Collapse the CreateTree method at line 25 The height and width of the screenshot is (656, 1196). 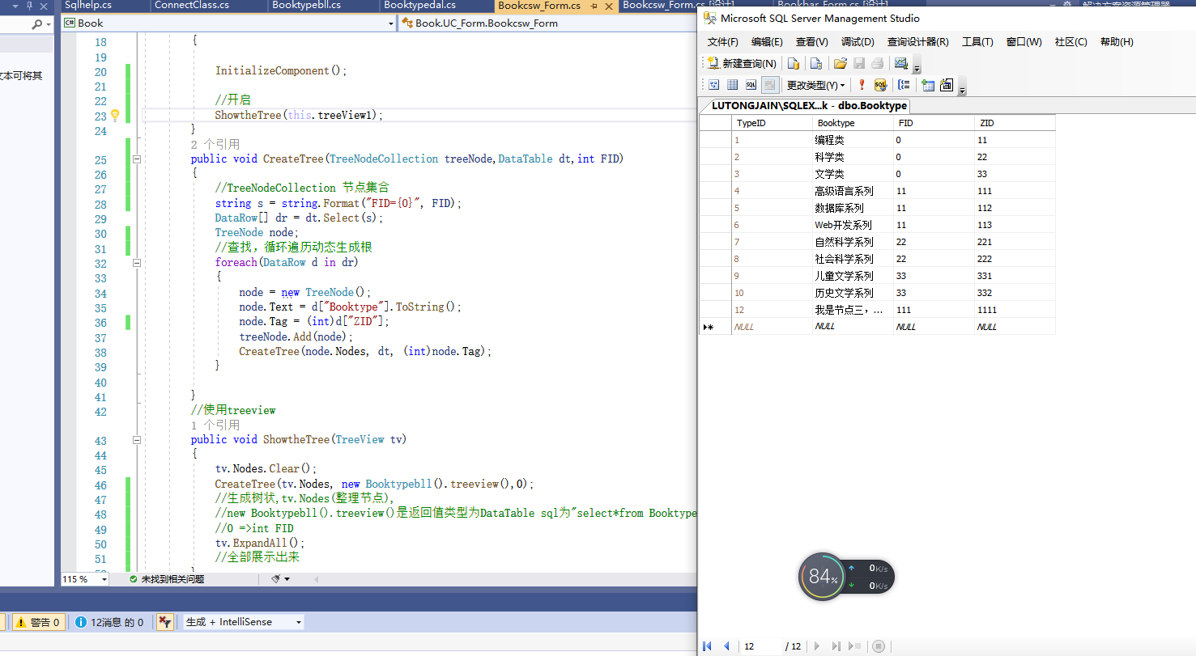[x=137, y=159]
